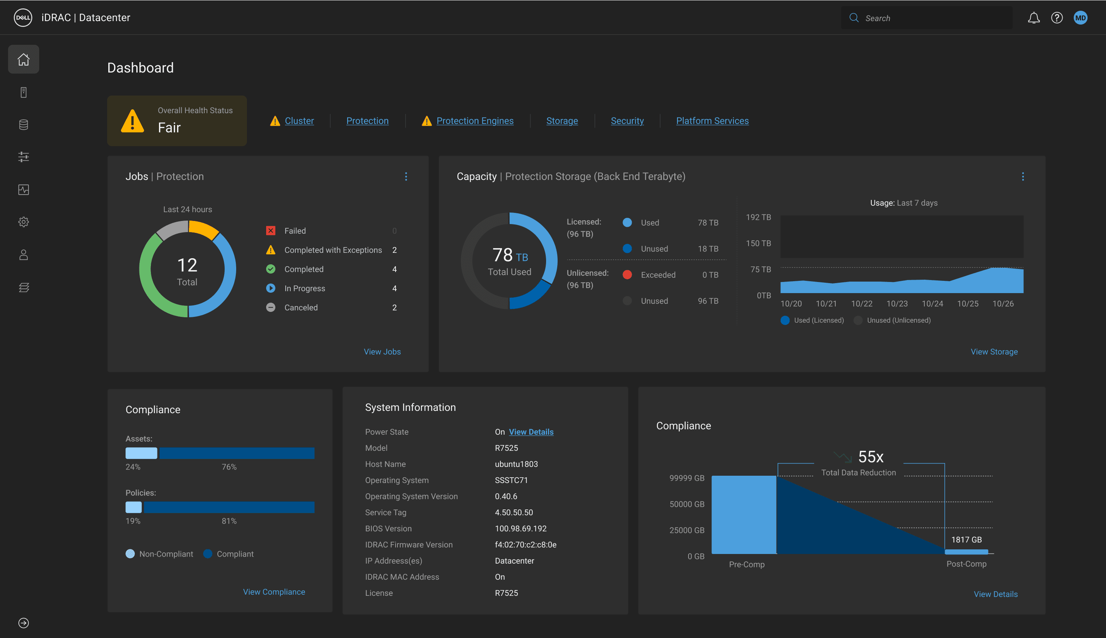The image size is (1106, 638).
Task: Open the user account sidebar icon
Action: pyautogui.click(x=24, y=255)
